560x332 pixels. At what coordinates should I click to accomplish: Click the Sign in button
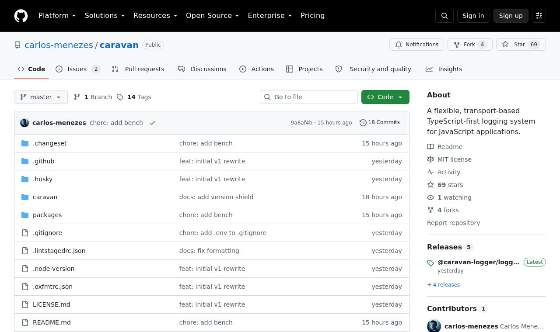pos(473,16)
